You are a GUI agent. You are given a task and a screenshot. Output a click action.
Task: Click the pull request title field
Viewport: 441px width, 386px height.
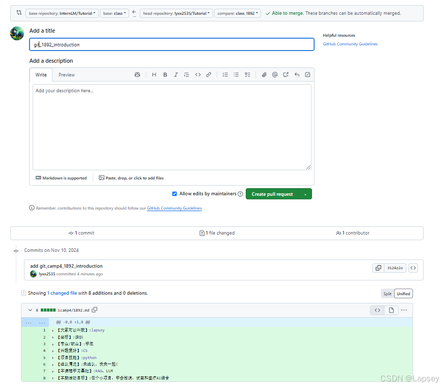point(172,45)
